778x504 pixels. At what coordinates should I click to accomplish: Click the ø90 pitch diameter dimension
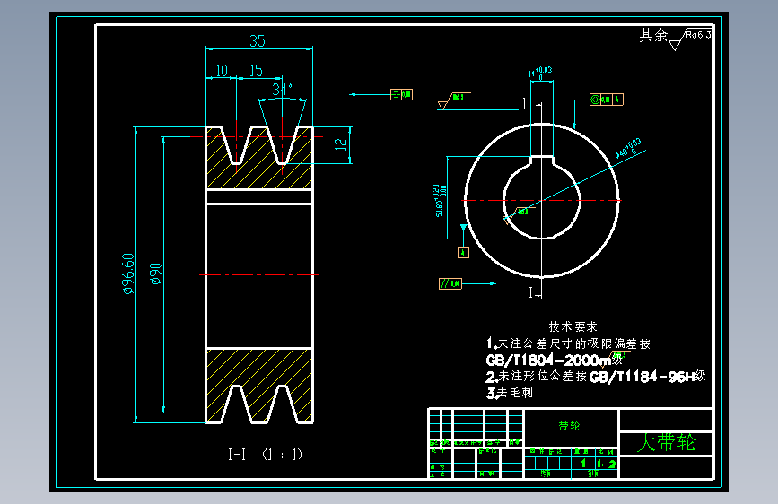[156, 274]
